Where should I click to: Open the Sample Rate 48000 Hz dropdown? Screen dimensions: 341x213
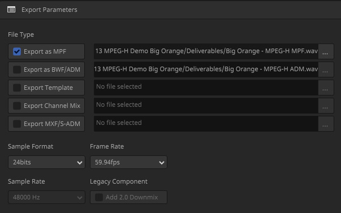tap(46, 197)
